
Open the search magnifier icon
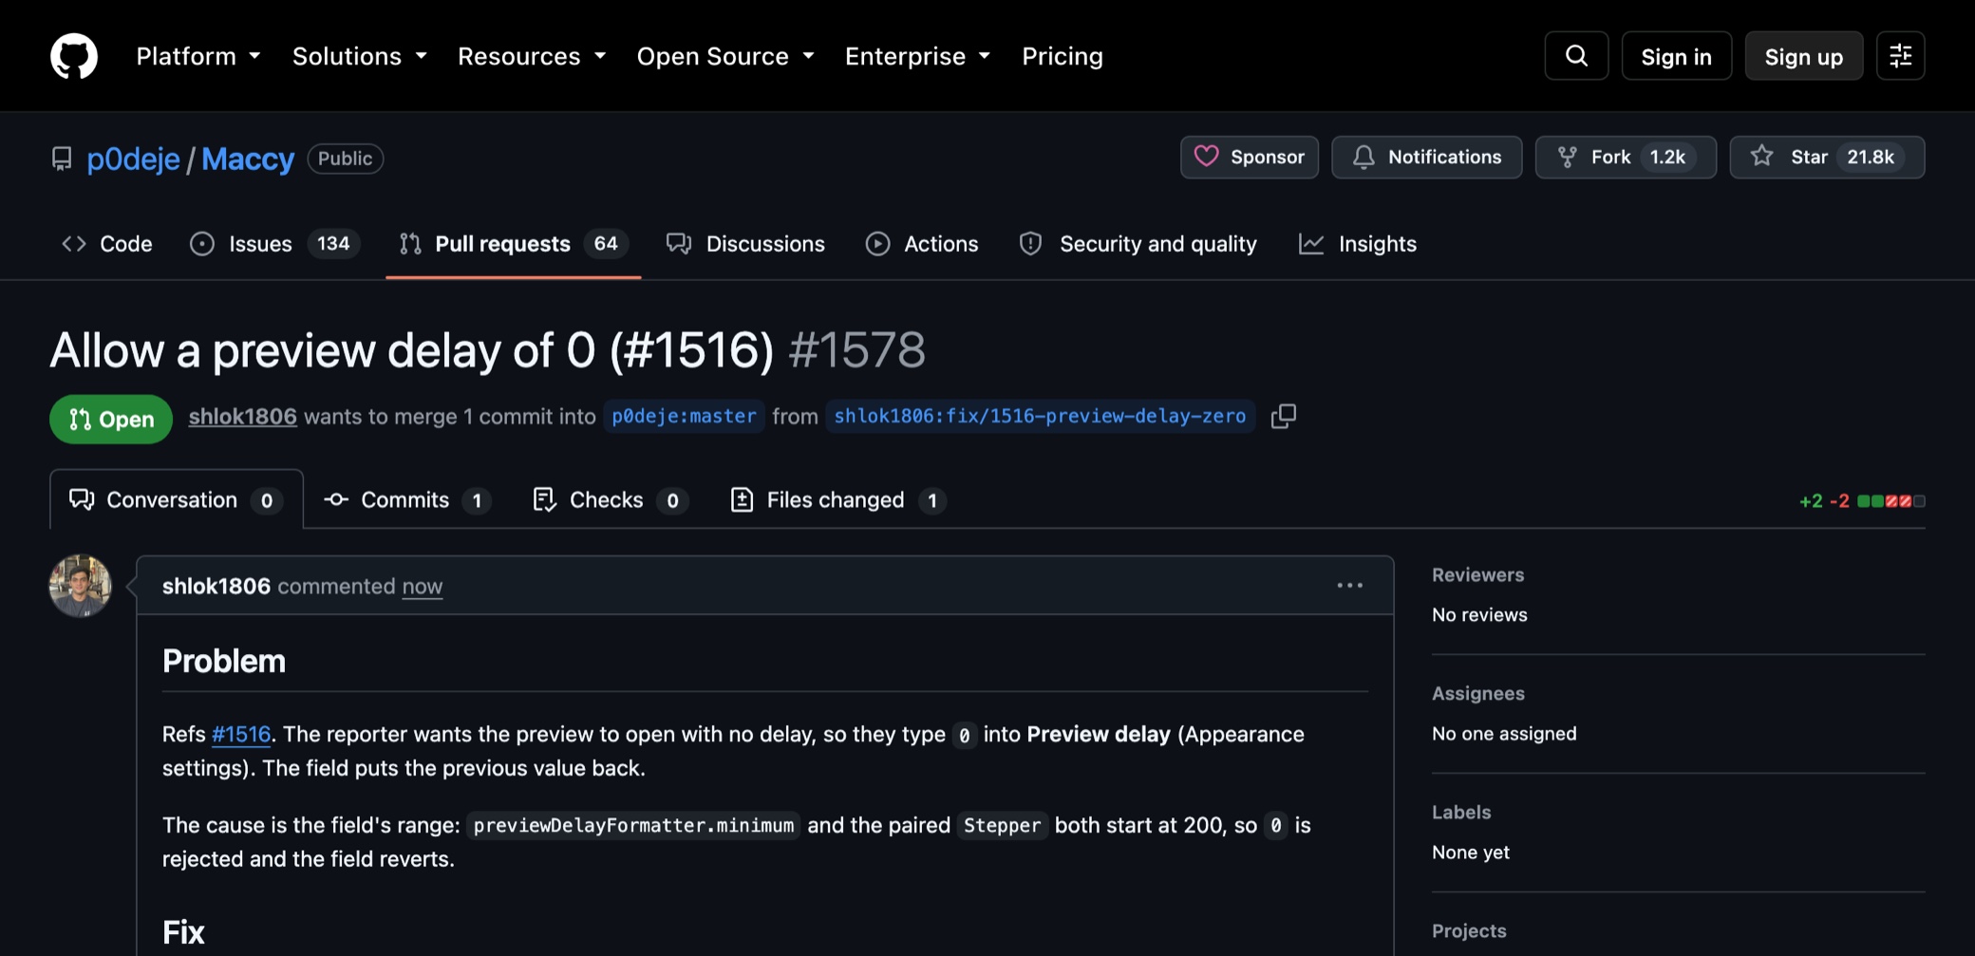pyautogui.click(x=1576, y=56)
